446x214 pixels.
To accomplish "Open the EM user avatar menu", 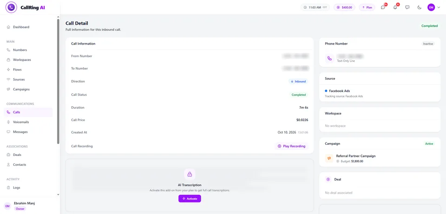I will click(431, 7).
